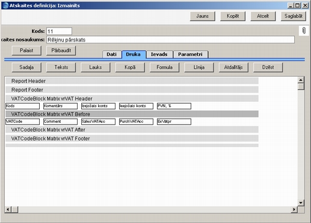The width and height of the screenshot is (311, 223).
Task: Run report with Palaist button
Action: click(x=26, y=50)
